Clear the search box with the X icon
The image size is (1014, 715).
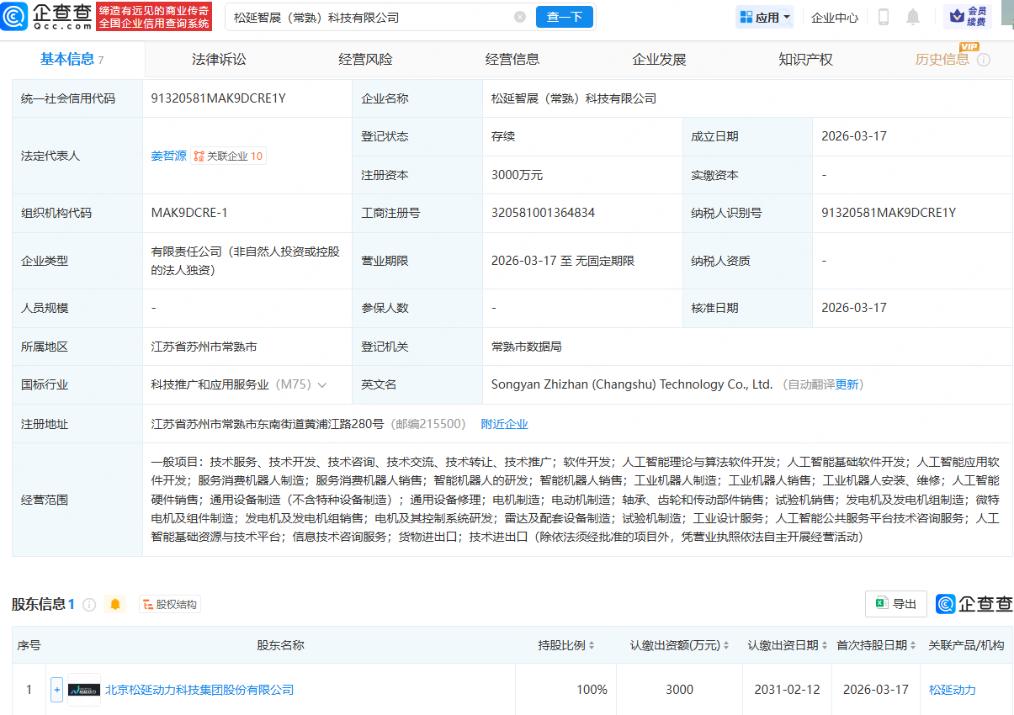(x=520, y=17)
